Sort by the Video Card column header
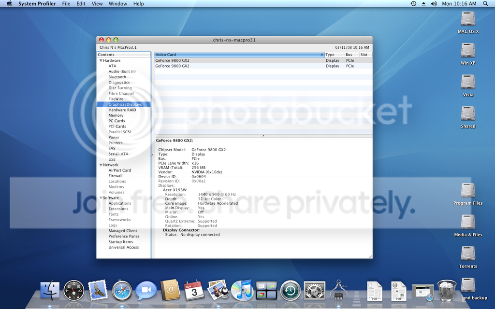Screen dimensions: 495x309 (x=239, y=55)
